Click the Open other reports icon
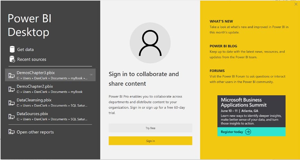Viewport: 300px width, 160px height. (x=11, y=132)
